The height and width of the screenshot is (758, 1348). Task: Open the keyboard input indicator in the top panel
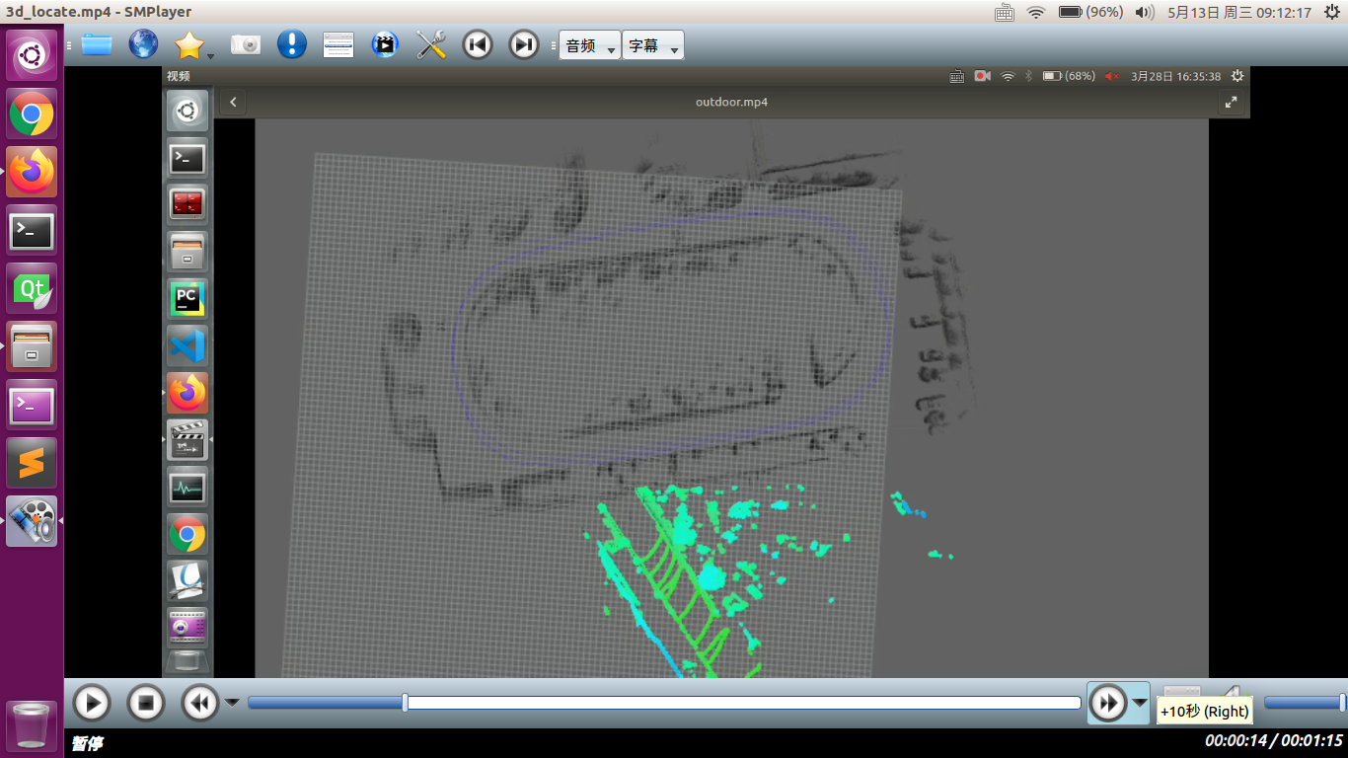pyautogui.click(x=1005, y=13)
